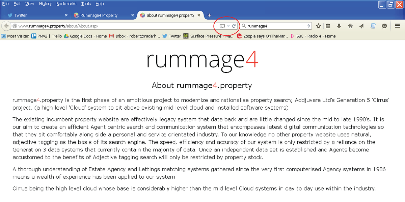The image size is (405, 202).
Task: Minimize the Firefox window
Action: pyautogui.click(x=382, y=4)
